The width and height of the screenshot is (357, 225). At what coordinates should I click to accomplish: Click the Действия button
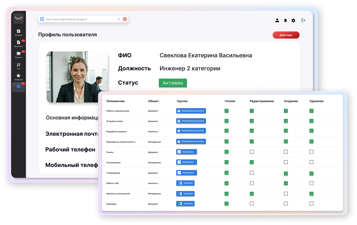(286, 35)
